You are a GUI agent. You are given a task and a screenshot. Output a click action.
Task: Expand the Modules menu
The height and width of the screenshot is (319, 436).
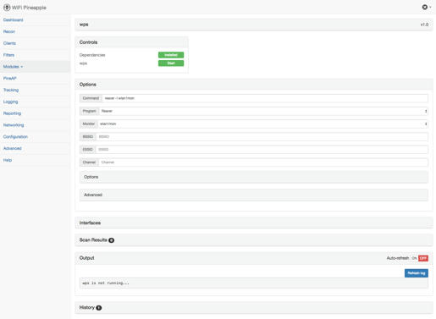pyautogui.click(x=13, y=67)
